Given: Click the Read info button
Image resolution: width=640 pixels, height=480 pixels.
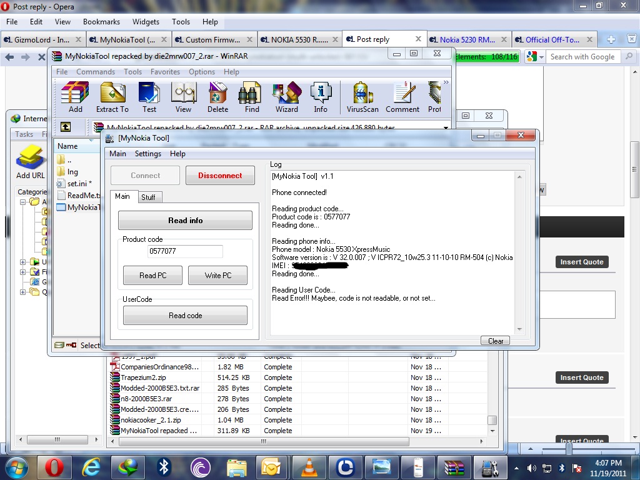Looking at the screenshot, I should (x=185, y=221).
